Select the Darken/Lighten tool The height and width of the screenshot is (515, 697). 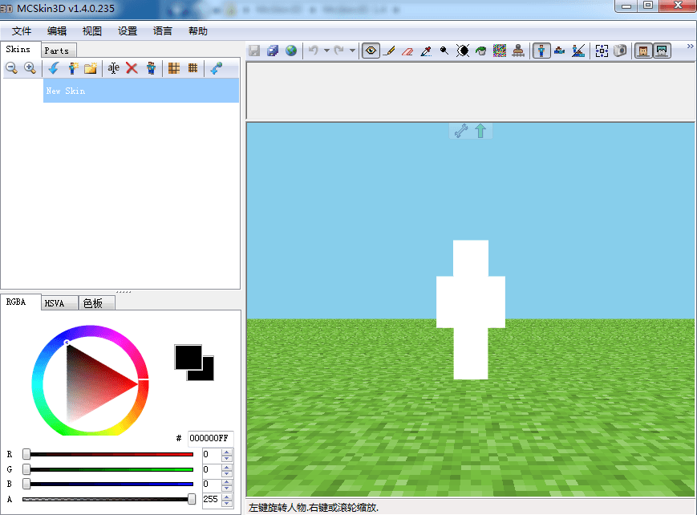tap(463, 51)
